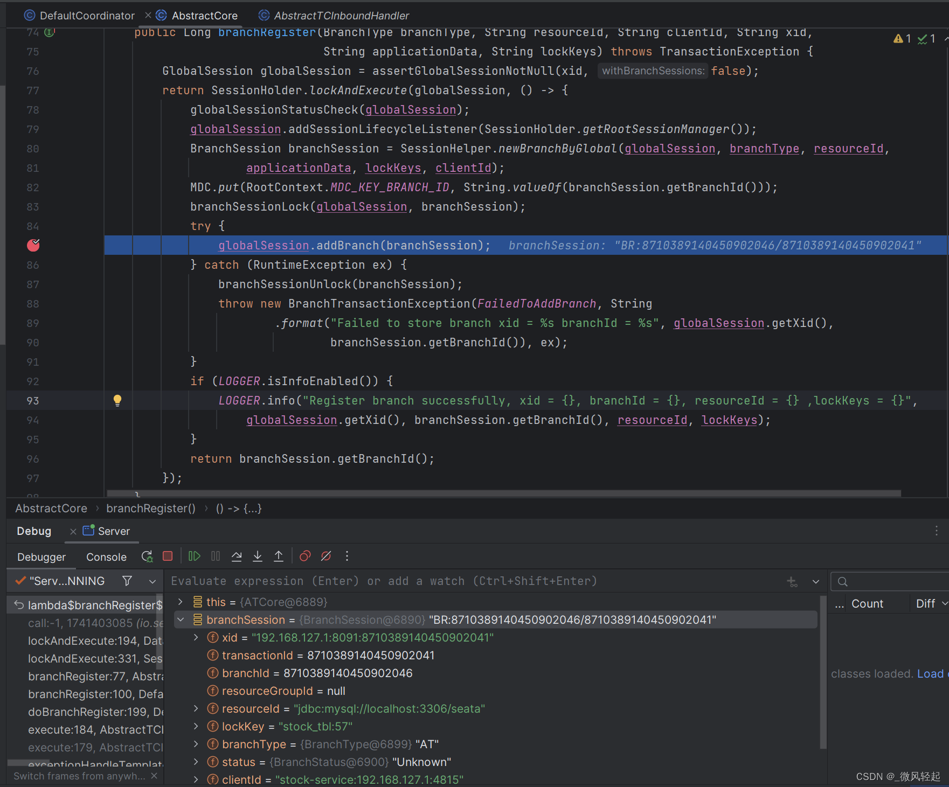
Task: Click the withBranchSessions inlay hint on line 76
Action: [x=653, y=71]
